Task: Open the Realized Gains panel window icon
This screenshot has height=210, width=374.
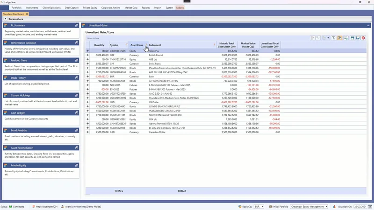Action: (x=77, y=60)
